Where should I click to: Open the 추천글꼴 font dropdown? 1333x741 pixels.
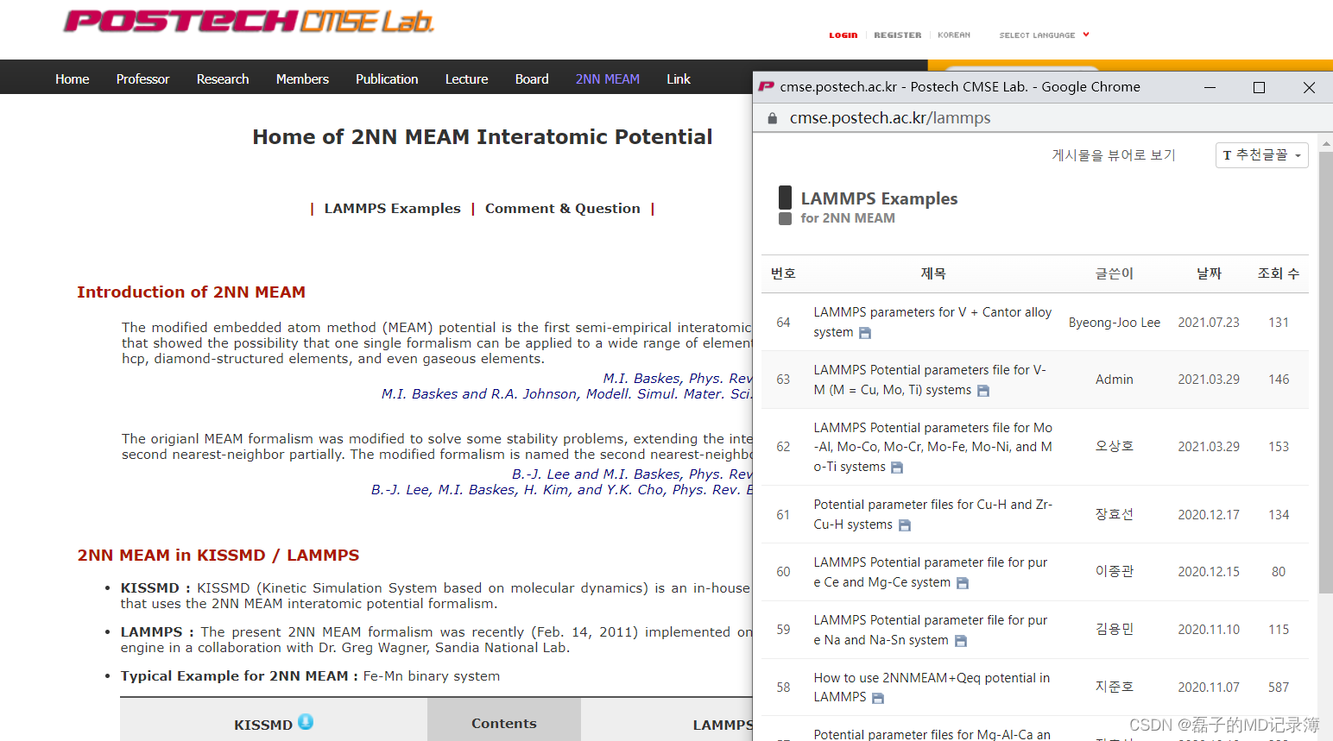point(1261,155)
